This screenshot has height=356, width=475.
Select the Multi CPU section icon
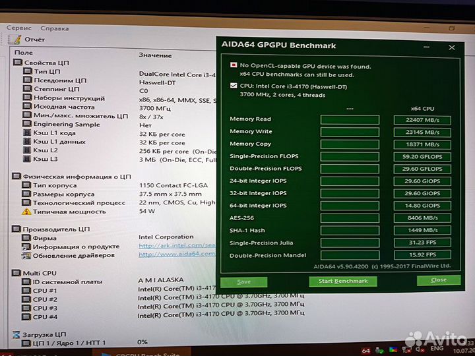pos(16,273)
